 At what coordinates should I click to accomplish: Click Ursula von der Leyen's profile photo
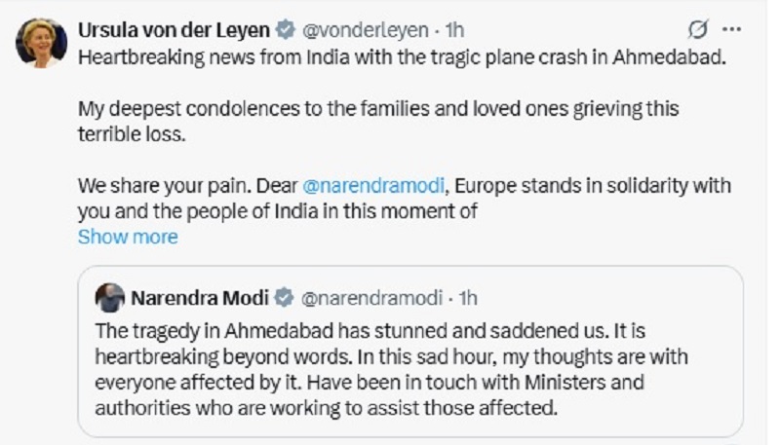pos(39,43)
